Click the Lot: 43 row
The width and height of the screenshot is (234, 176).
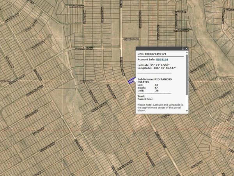pyautogui.click(x=148, y=85)
